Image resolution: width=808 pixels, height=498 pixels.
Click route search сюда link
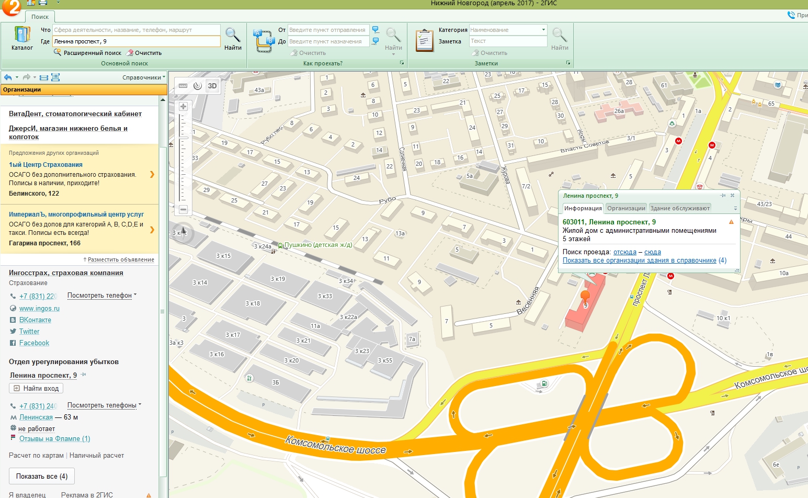653,252
